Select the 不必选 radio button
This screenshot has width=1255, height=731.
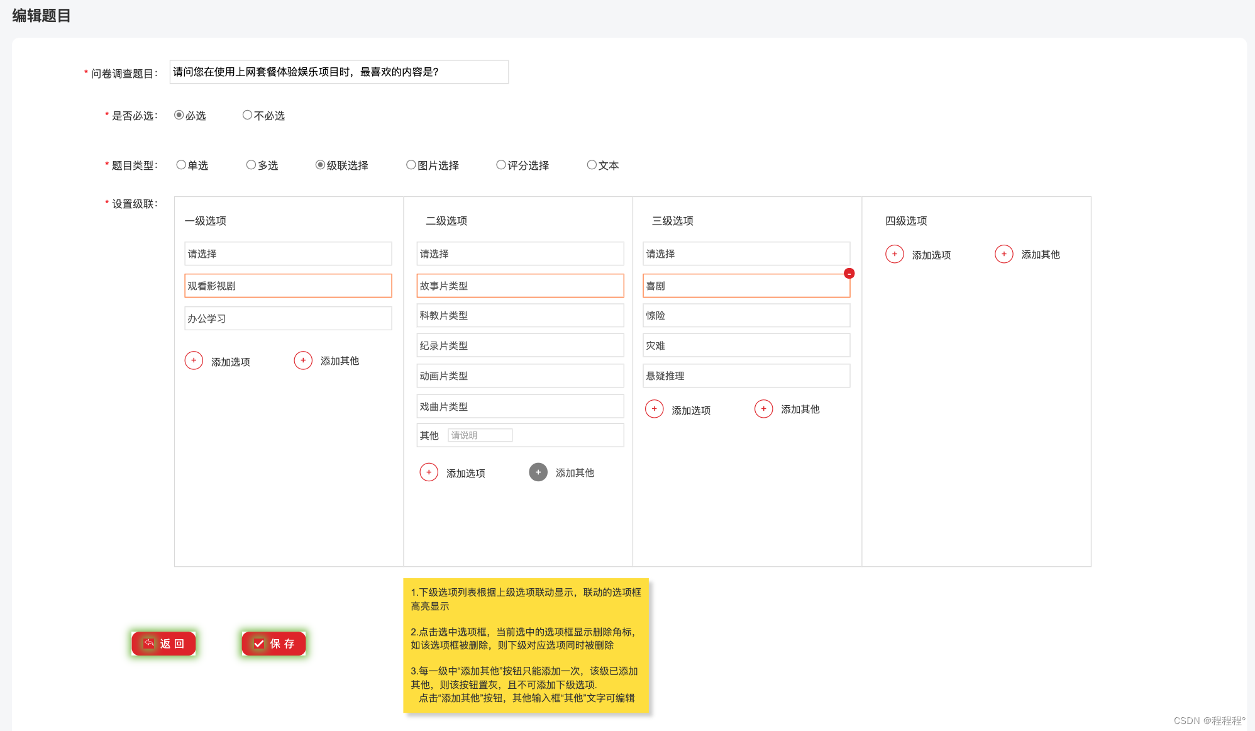point(247,115)
